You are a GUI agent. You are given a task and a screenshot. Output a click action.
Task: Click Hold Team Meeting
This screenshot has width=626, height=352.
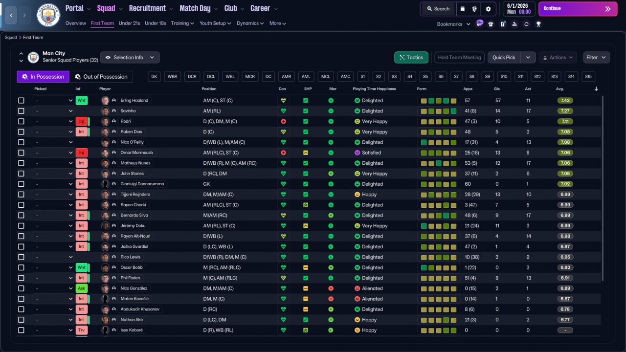click(459, 57)
